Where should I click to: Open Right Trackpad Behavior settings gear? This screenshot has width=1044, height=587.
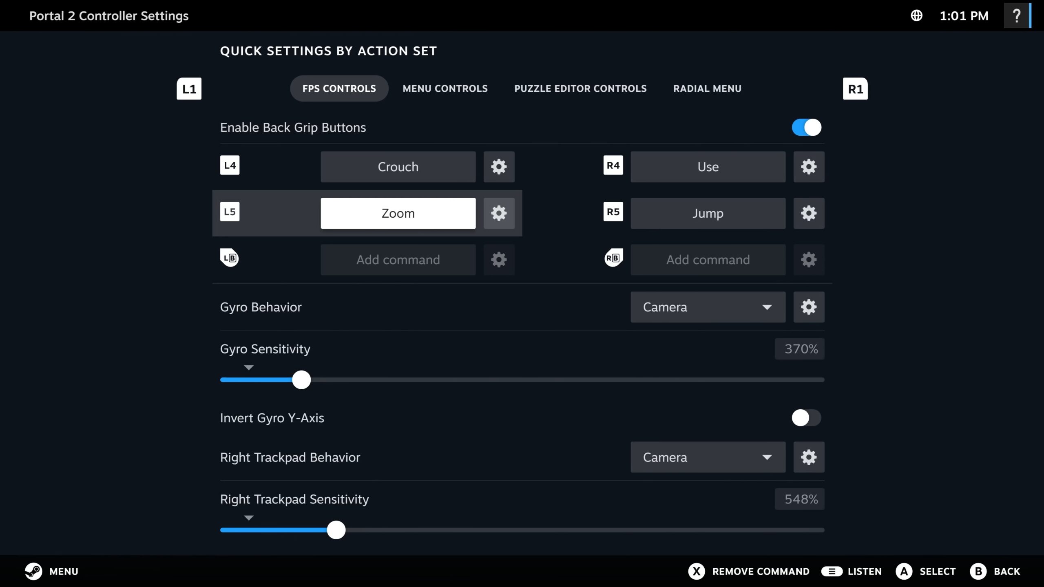point(809,457)
